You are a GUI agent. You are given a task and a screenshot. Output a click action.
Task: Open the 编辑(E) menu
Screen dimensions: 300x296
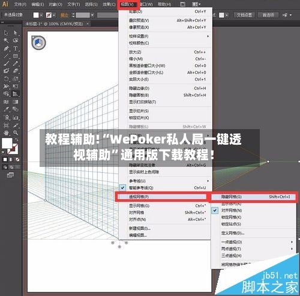click(38, 4)
